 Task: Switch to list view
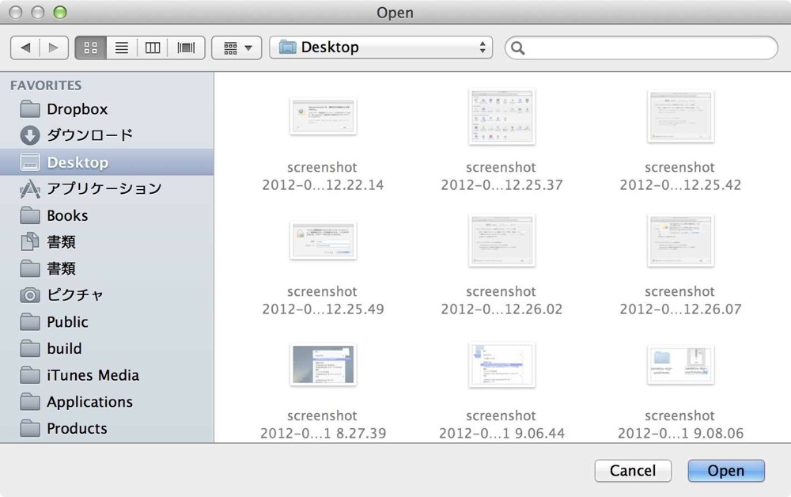click(x=122, y=48)
